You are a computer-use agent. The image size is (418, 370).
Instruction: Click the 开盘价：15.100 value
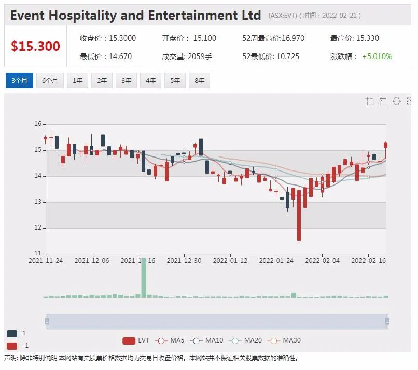[x=189, y=38]
